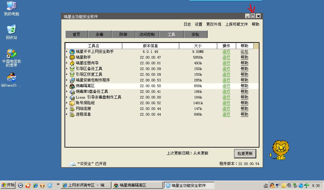Show more quick launch items via chevron
324x190 pixels.
click(58, 184)
